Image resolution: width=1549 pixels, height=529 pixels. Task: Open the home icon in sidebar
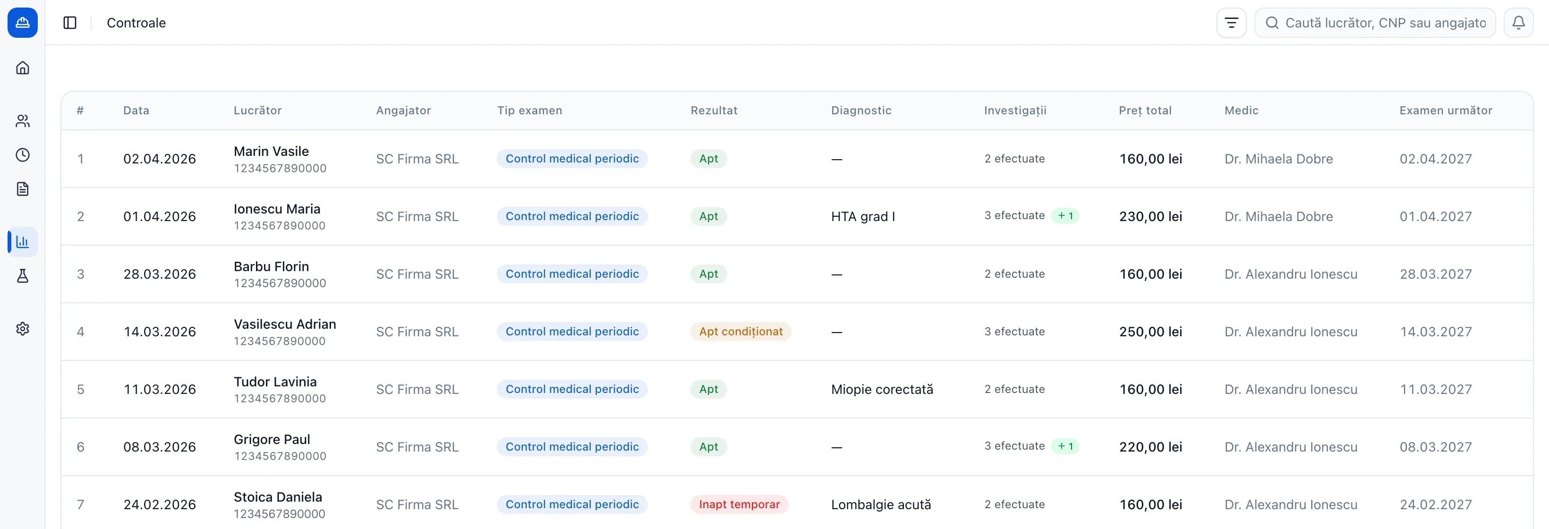coord(22,68)
